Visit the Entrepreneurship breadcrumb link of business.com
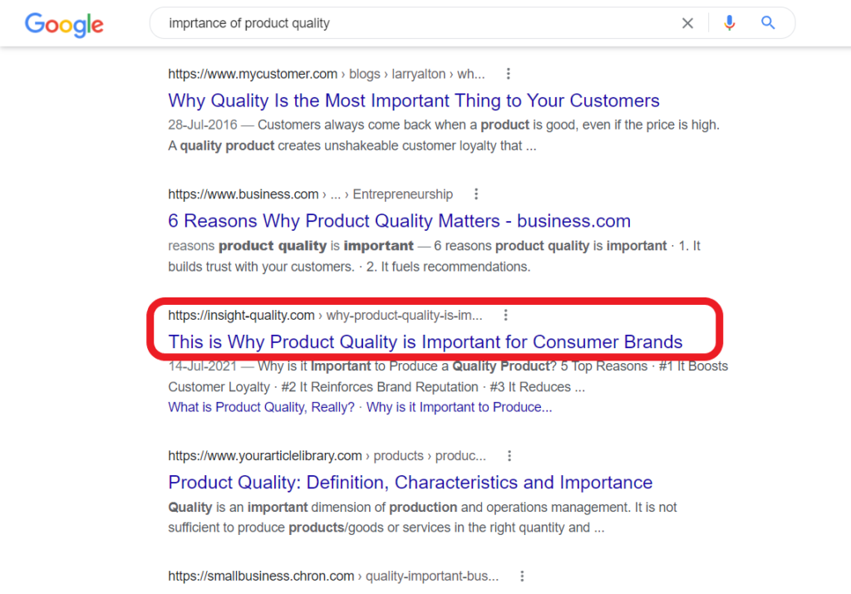Screen dimensions: 851x594 pos(402,194)
